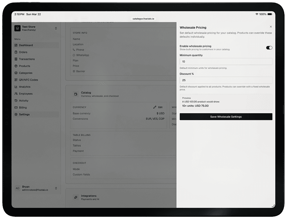Click the Minimum quantity input field

226,62
